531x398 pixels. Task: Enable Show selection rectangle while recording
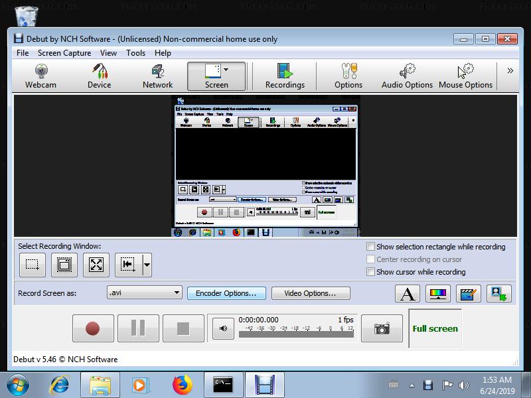pyautogui.click(x=371, y=247)
